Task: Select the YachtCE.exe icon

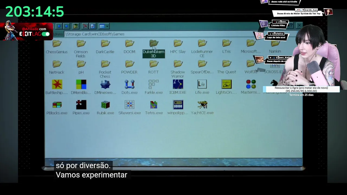Action: pyautogui.click(x=202, y=108)
